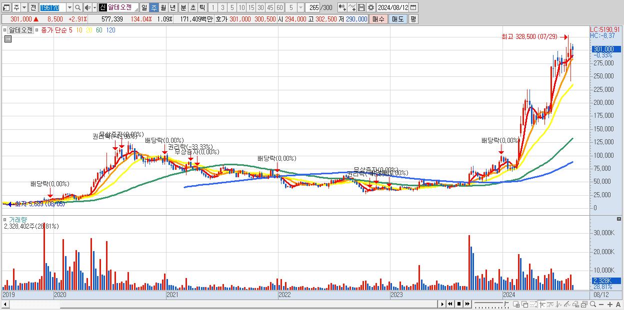Adjust the replay speed slider
This screenshot has height=310, width=624.
(x=492, y=304)
